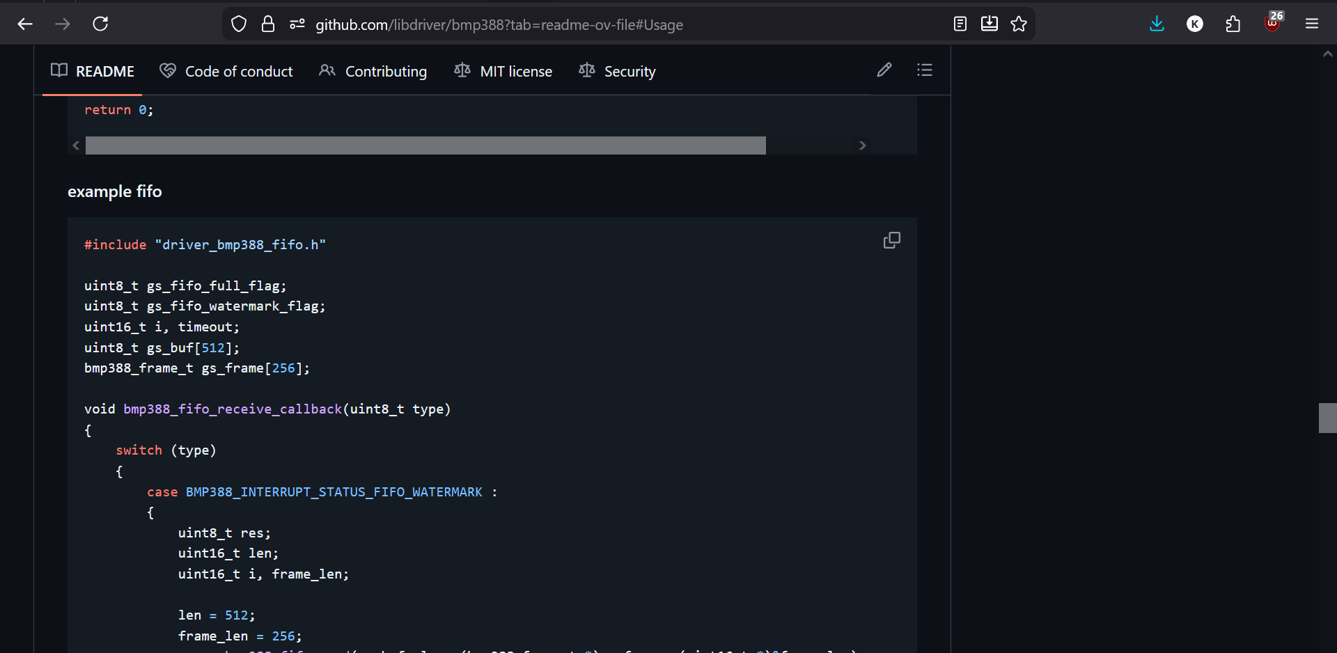Reload the current page

point(100,24)
